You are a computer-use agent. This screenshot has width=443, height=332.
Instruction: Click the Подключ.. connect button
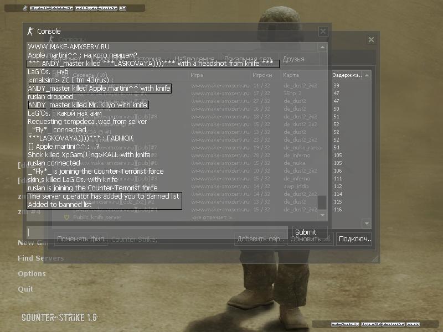[354, 239]
